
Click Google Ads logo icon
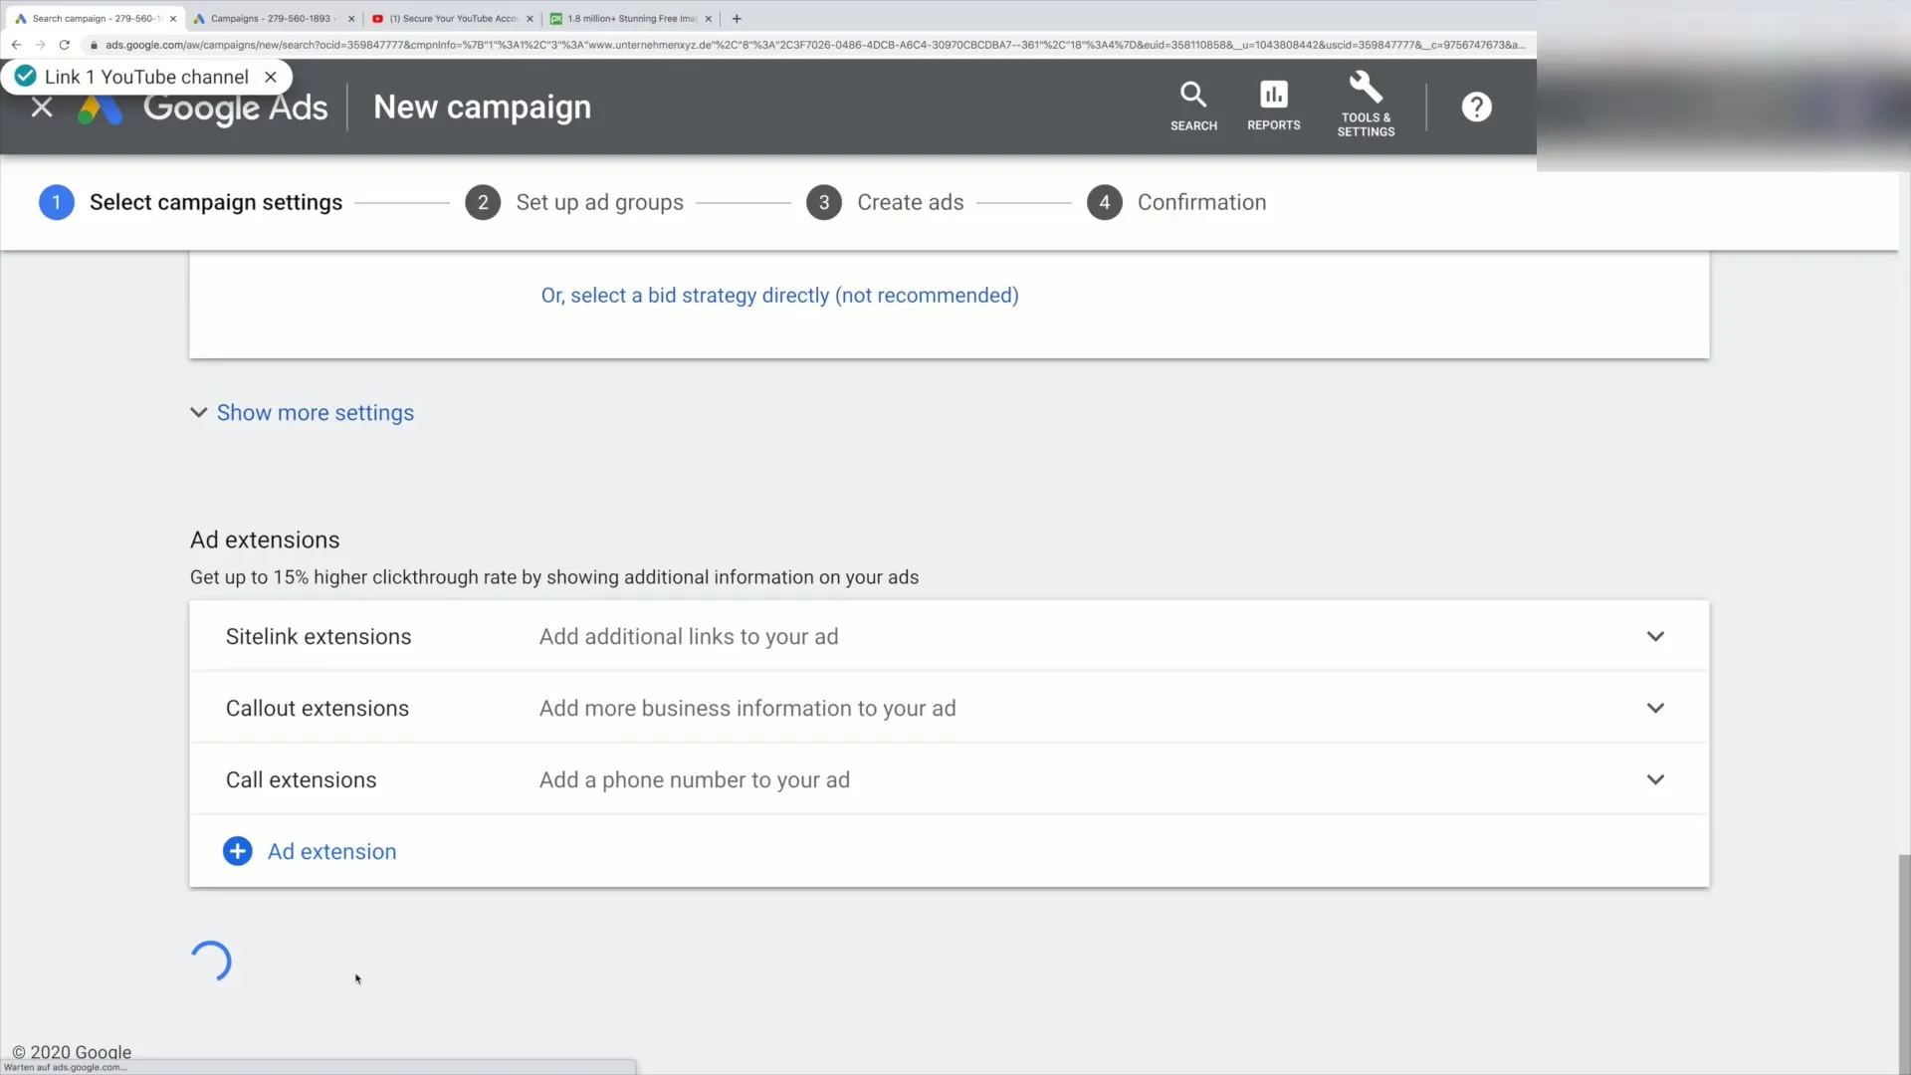[99, 107]
